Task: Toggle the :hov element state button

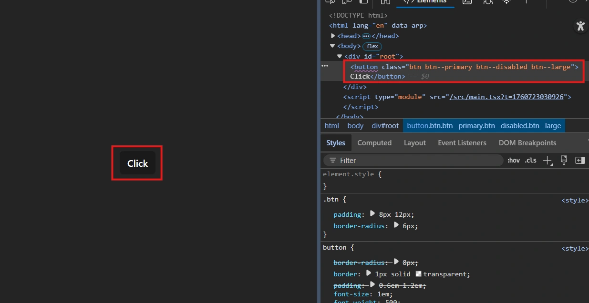Action: [x=513, y=161]
